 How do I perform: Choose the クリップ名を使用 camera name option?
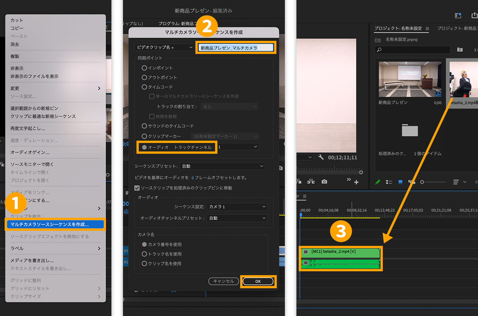145,264
